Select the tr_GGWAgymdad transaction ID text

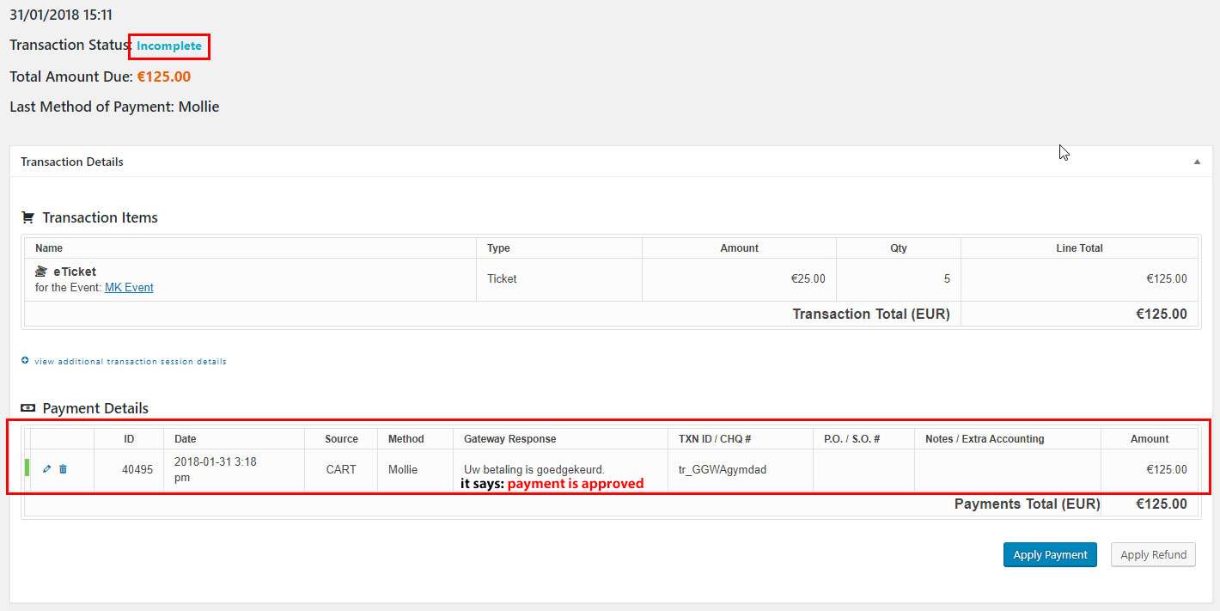coord(722,470)
